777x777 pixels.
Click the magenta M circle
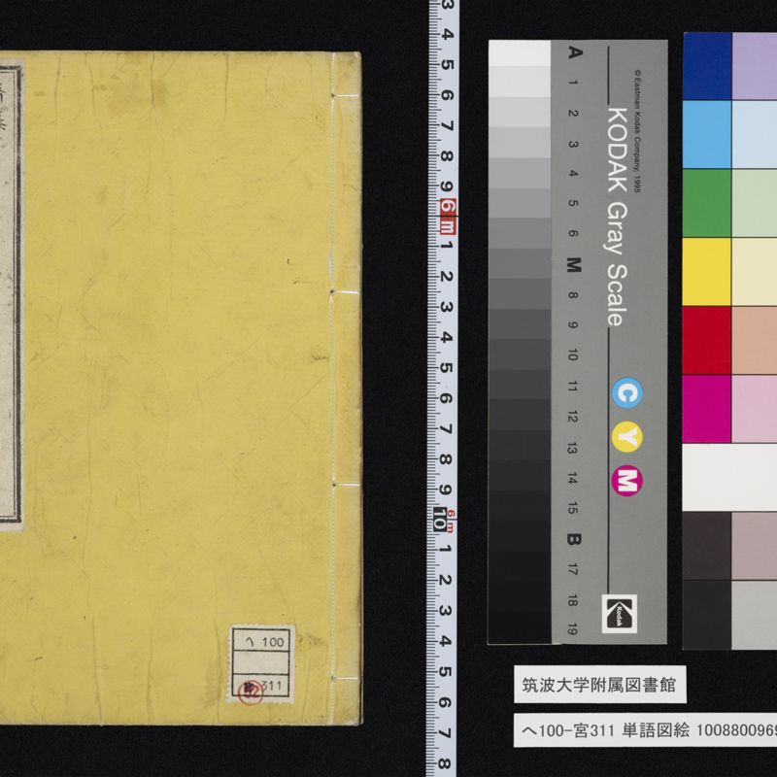pos(625,480)
